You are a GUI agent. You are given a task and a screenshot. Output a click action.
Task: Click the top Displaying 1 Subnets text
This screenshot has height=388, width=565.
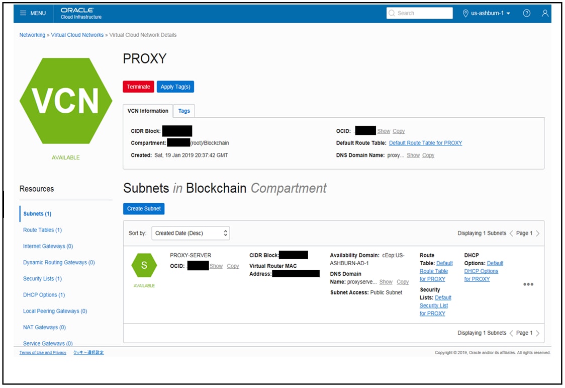pos(482,234)
